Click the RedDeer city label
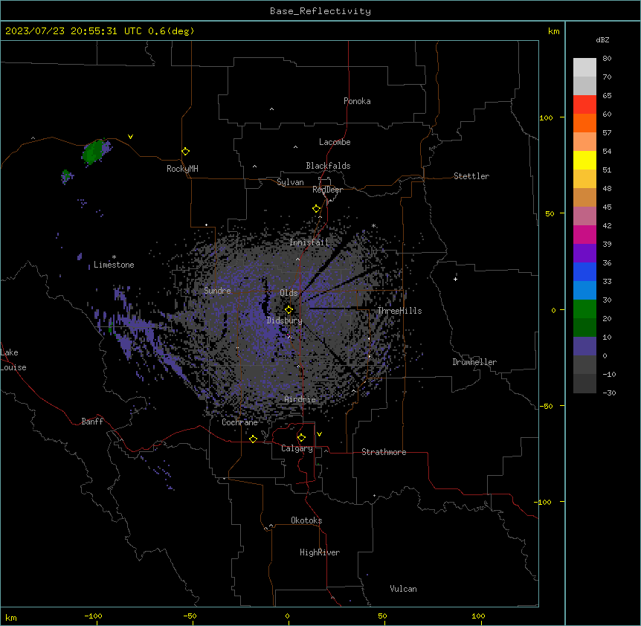The image size is (641, 626). pos(327,190)
